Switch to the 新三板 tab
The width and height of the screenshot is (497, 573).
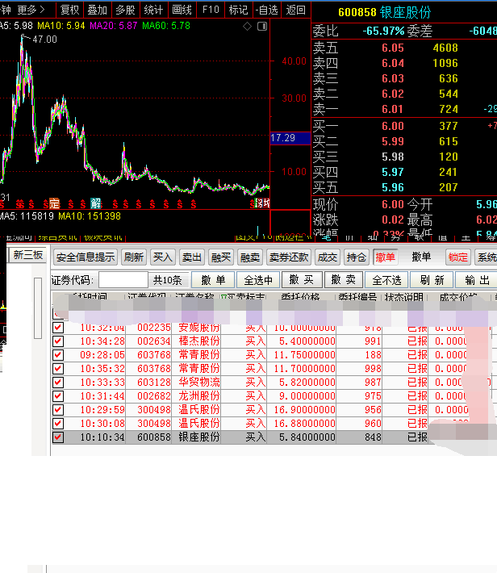point(28,255)
